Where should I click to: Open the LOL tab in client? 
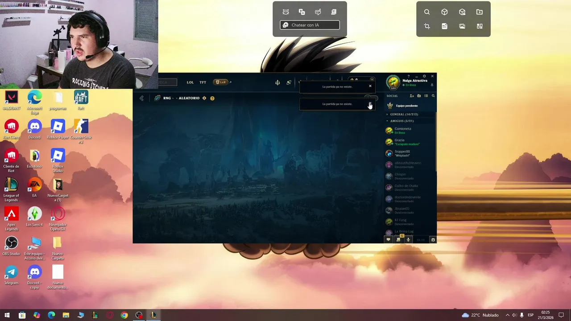point(190,82)
